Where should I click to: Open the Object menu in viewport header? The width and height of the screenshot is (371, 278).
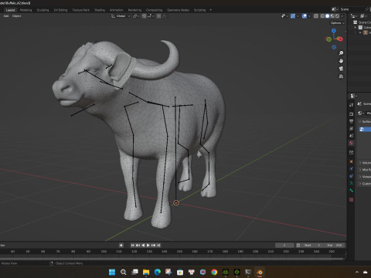tap(16, 16)
